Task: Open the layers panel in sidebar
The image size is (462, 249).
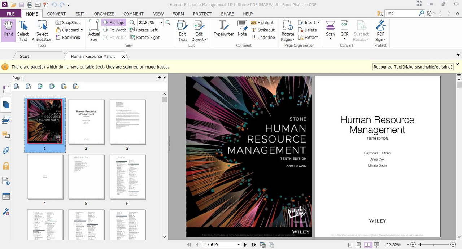Action: coord(6,120)
